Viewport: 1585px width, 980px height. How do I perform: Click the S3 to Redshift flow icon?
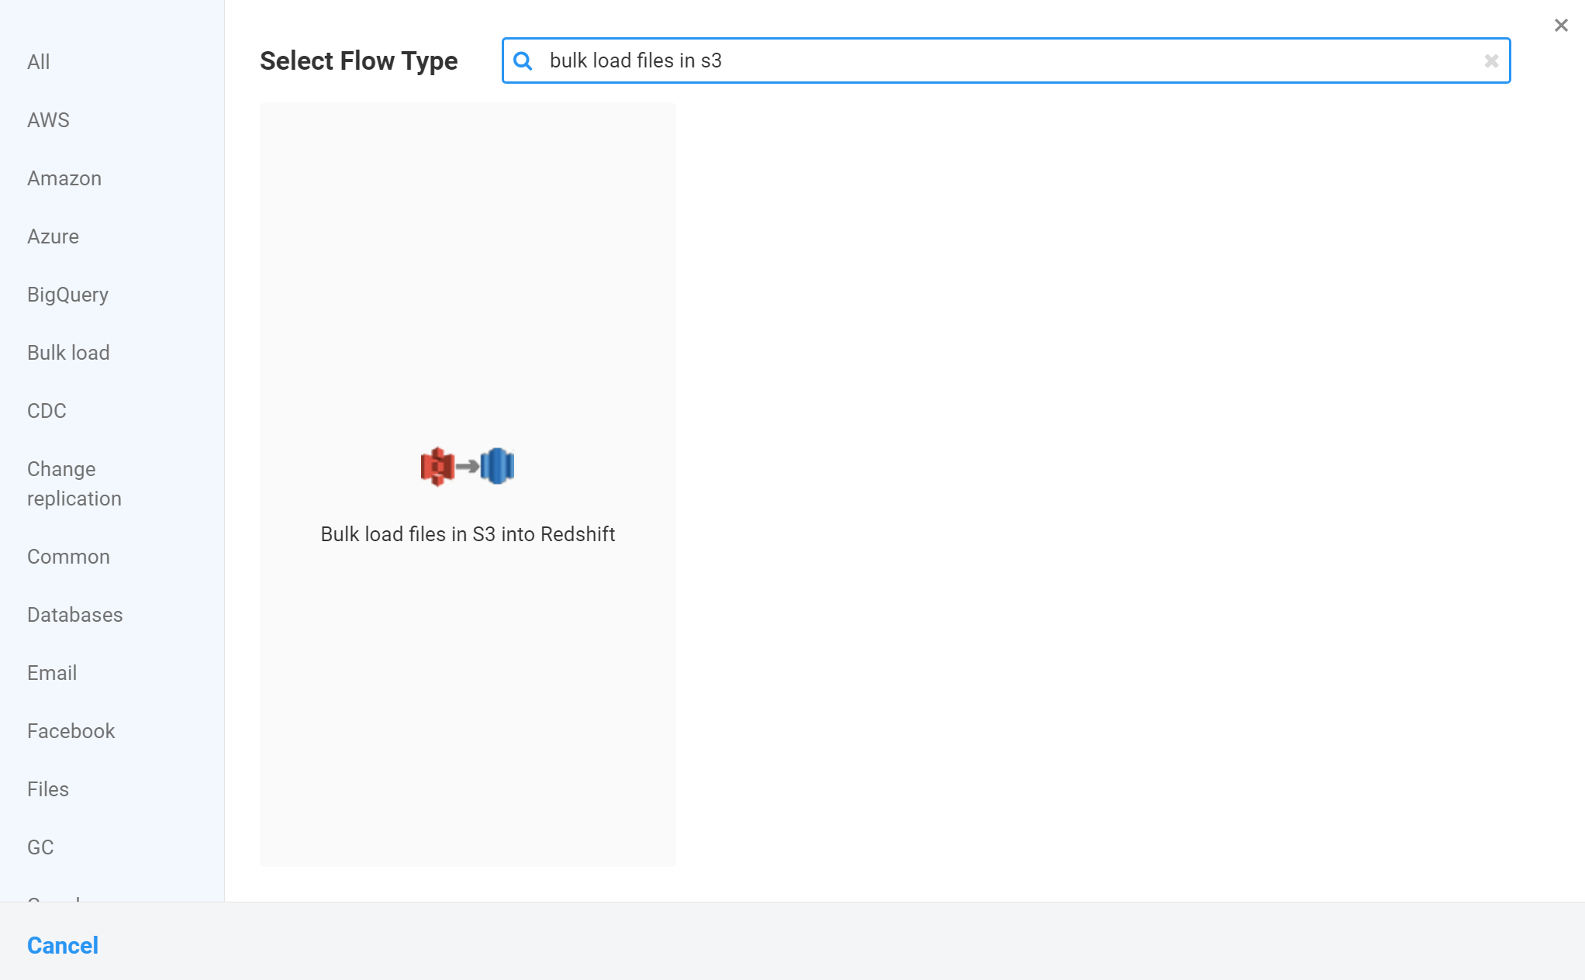(x=468, y=466)
